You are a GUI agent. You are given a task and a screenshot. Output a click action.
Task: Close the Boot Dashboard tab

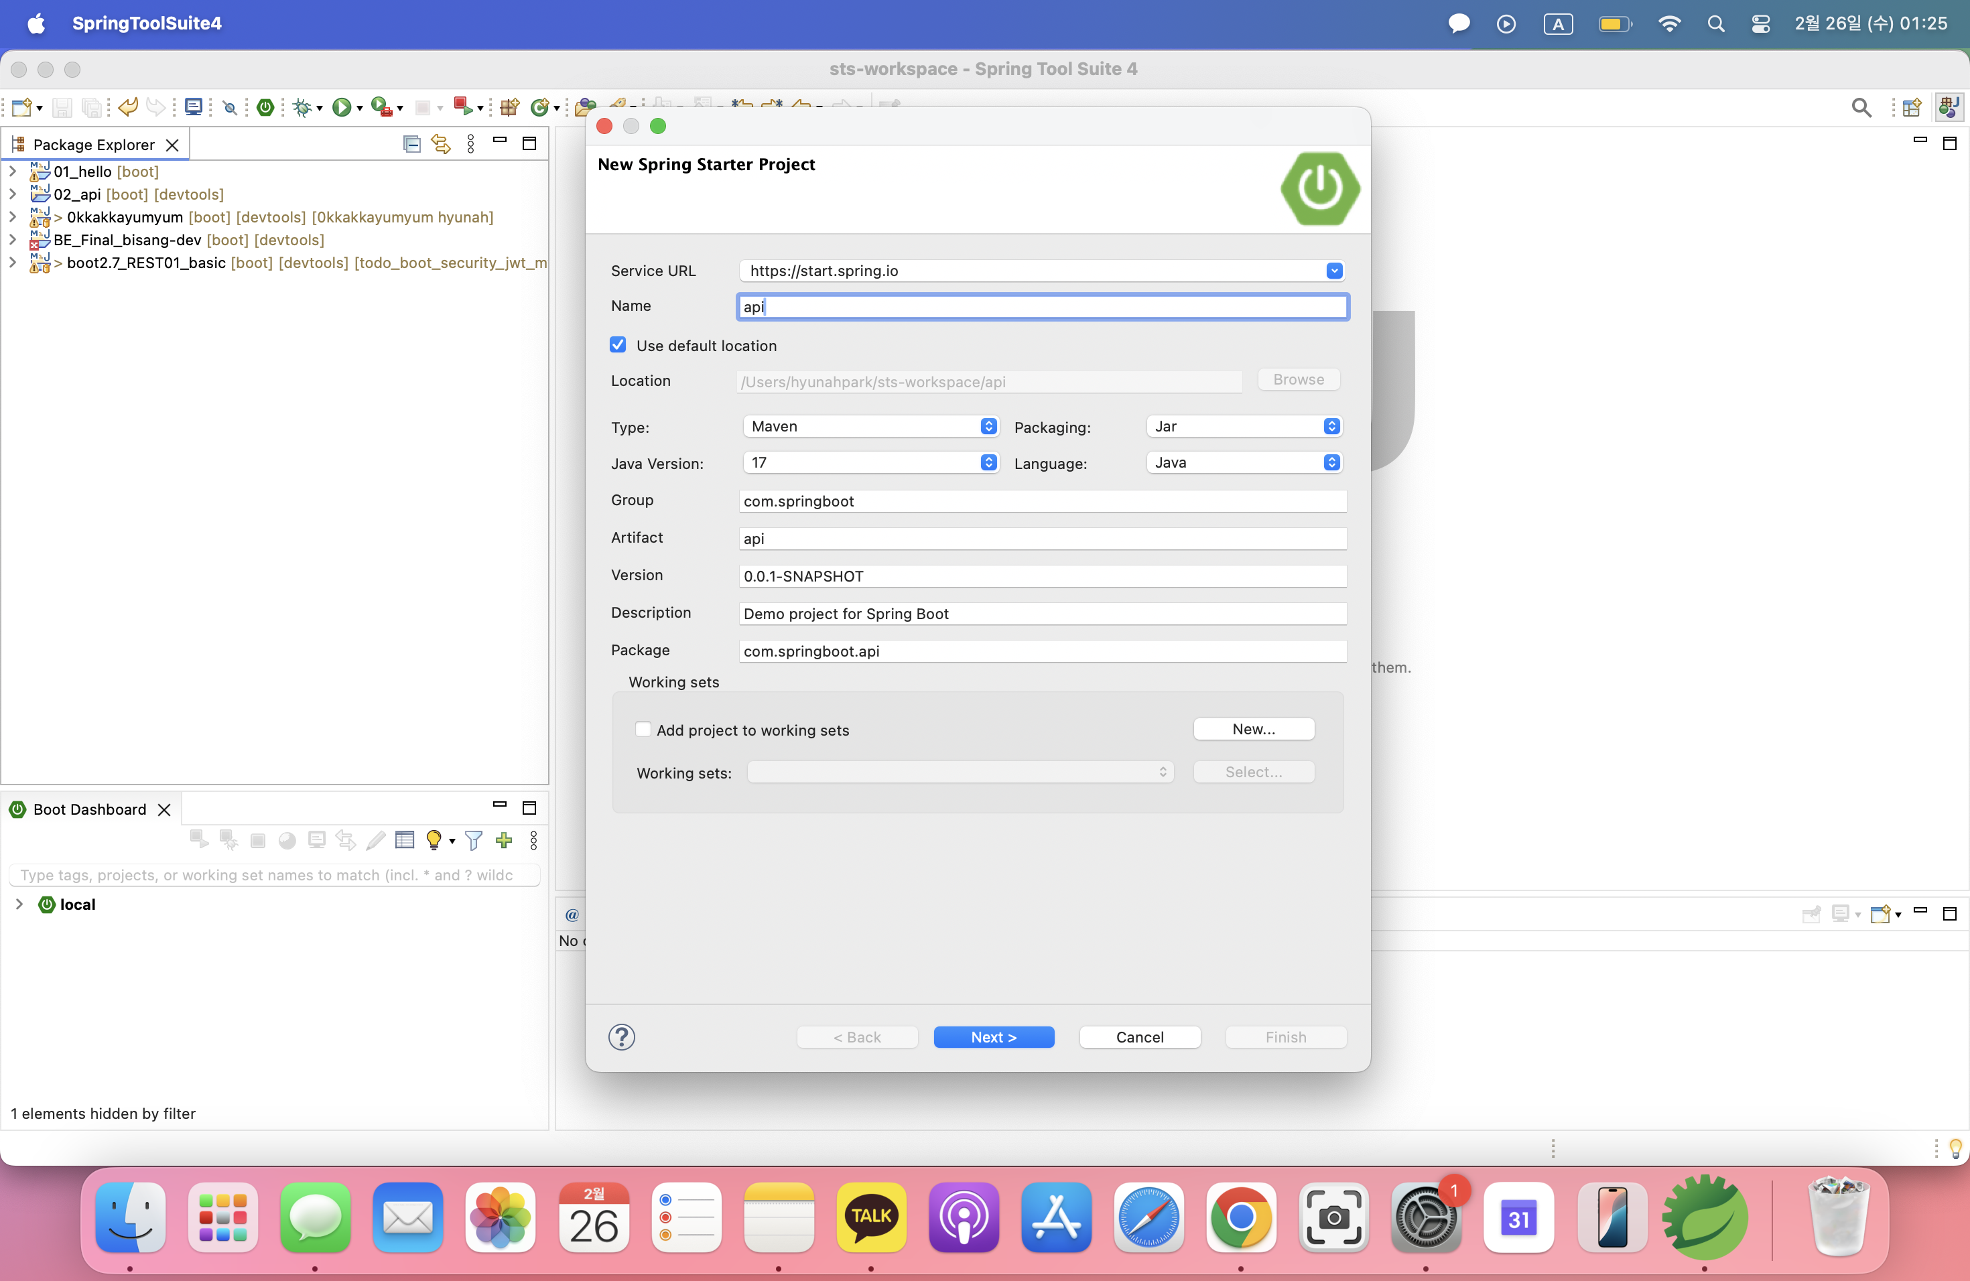(164, 809)
